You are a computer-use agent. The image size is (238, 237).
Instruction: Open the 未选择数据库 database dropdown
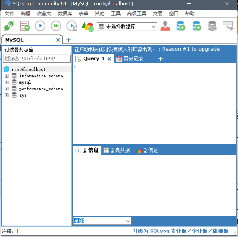click(x=127, y=27)
